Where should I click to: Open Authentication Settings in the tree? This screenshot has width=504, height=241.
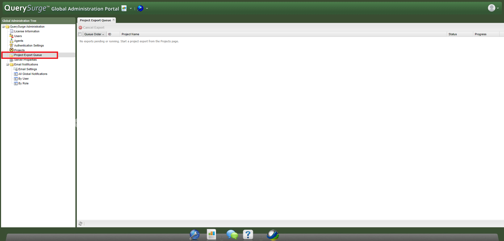point(29,45)
